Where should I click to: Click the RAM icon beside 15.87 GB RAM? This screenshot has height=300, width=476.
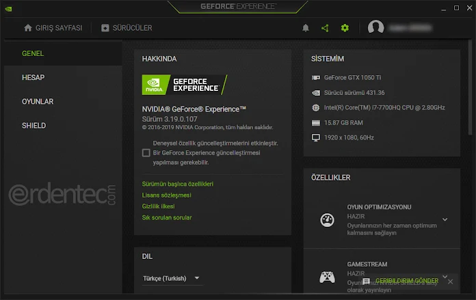[x=316, y=123]
